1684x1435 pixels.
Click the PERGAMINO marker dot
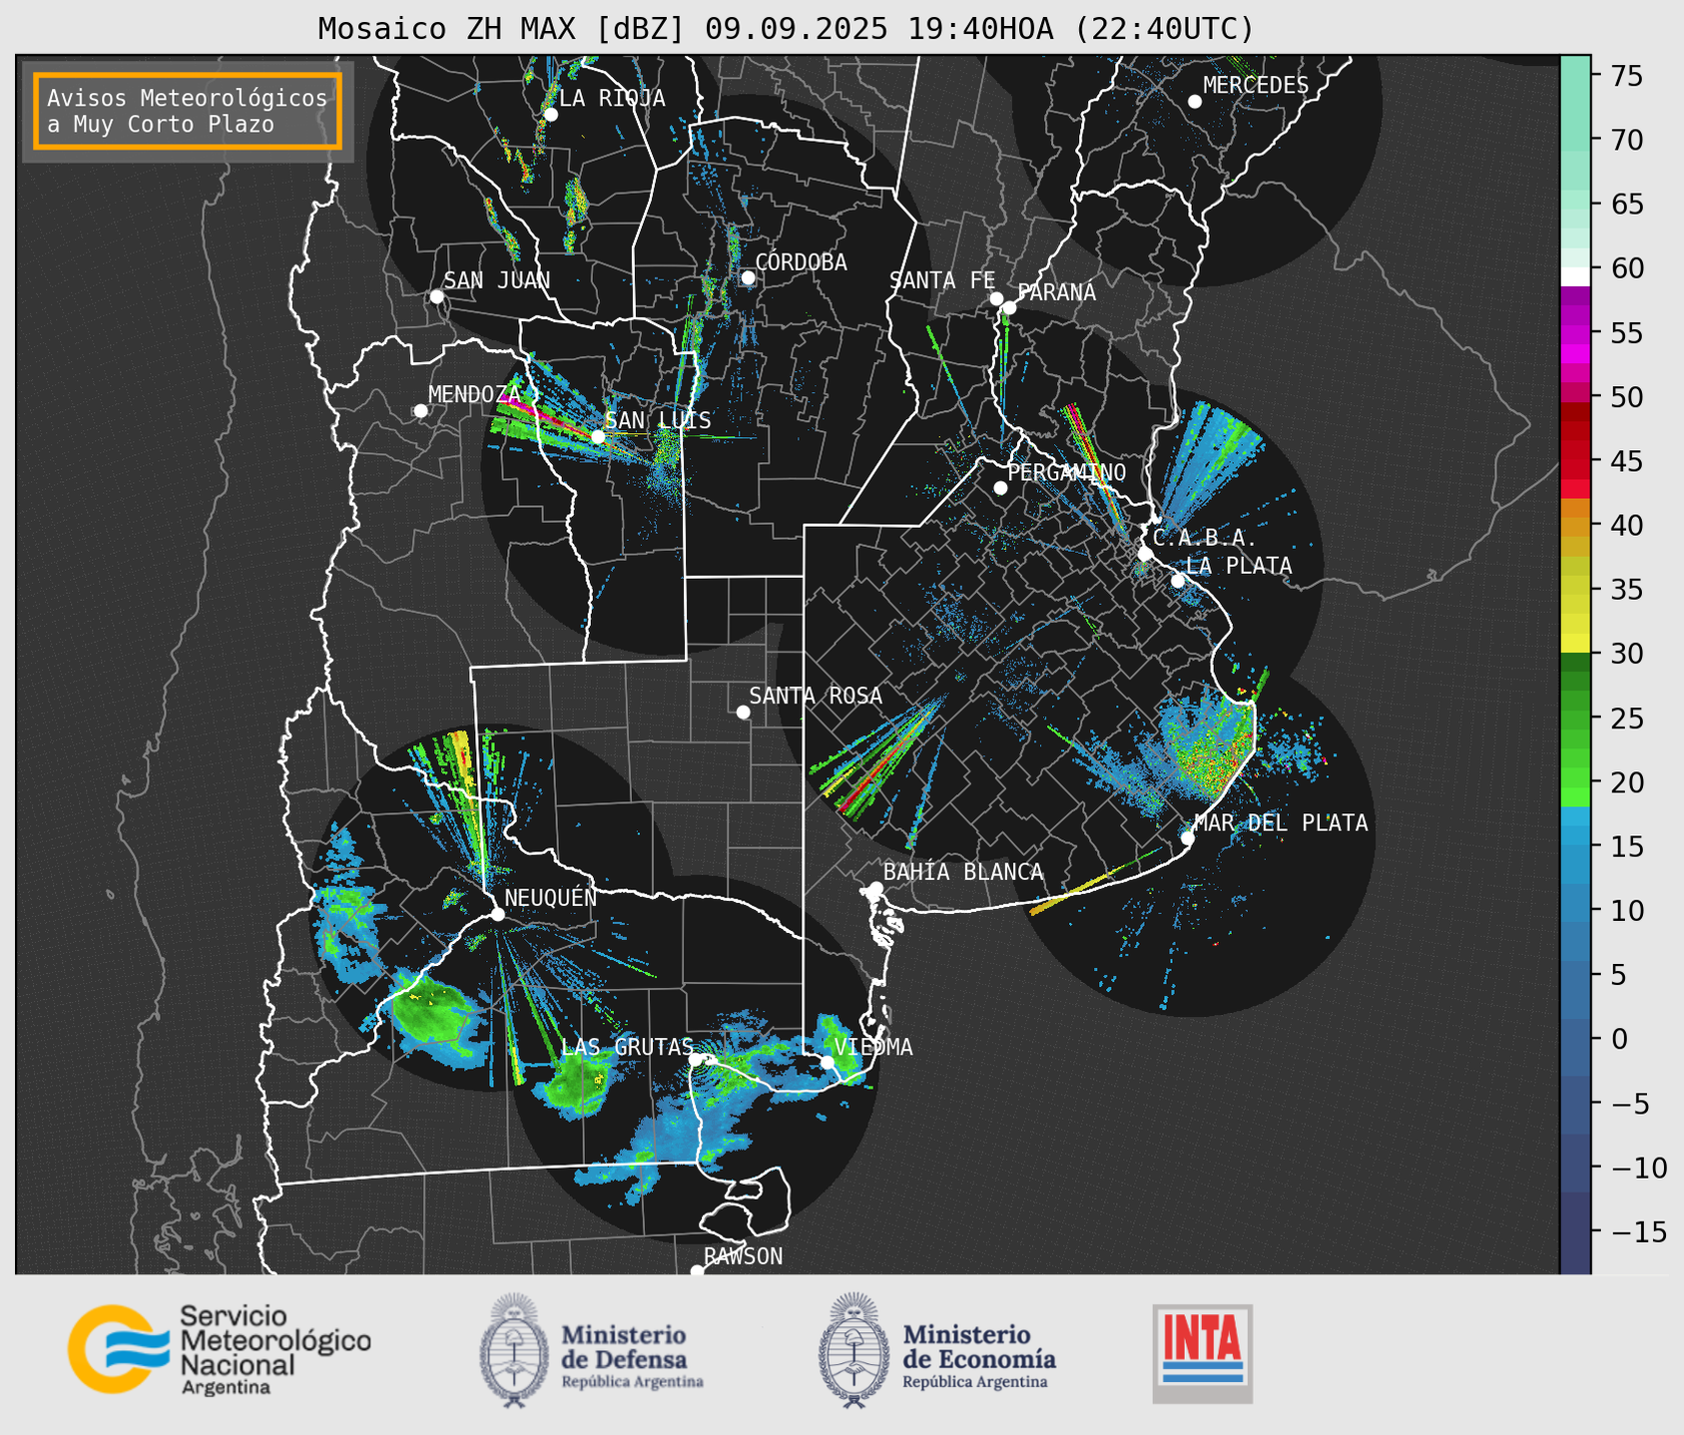pos(1000,488)
